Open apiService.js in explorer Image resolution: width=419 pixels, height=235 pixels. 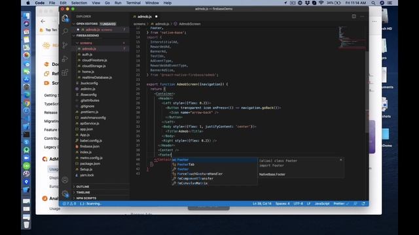pos(90,123)
